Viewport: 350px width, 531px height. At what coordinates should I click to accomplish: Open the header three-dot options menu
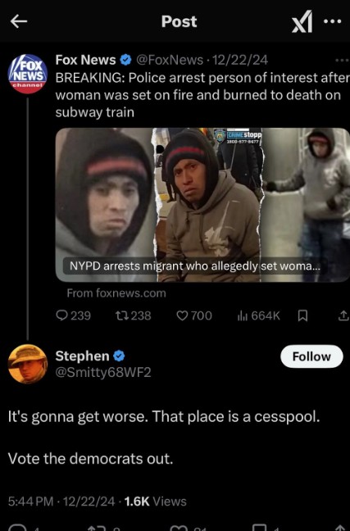(x=332, y=21)
